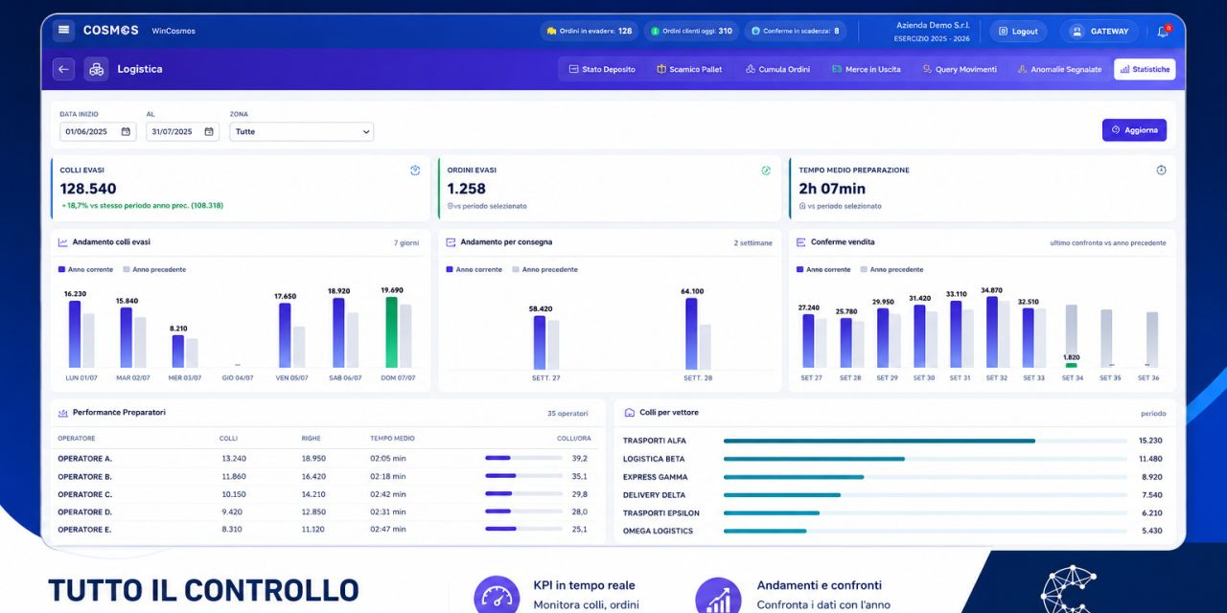
Task: Click the "35 operatori" label
Action: (566, 414)
